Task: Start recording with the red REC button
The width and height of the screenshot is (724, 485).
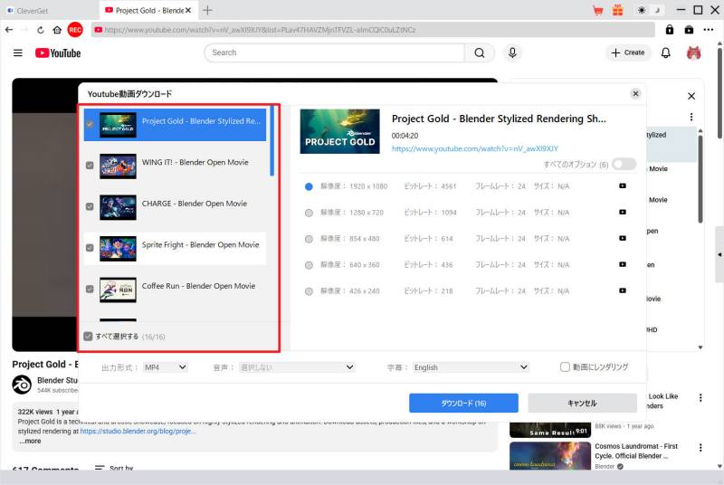Action: [75, 30]
